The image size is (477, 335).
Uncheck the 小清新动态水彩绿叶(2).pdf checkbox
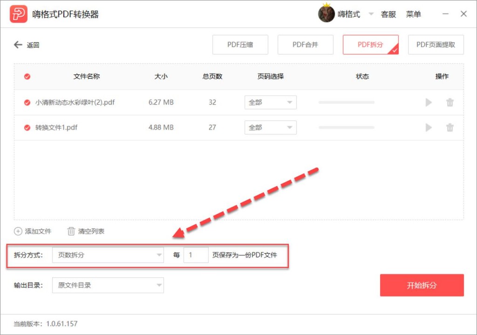pos(27,102)
